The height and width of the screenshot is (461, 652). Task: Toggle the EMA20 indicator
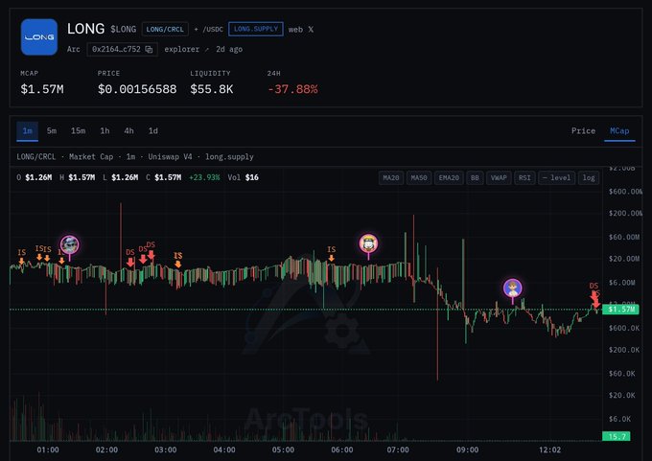(449, 178)
